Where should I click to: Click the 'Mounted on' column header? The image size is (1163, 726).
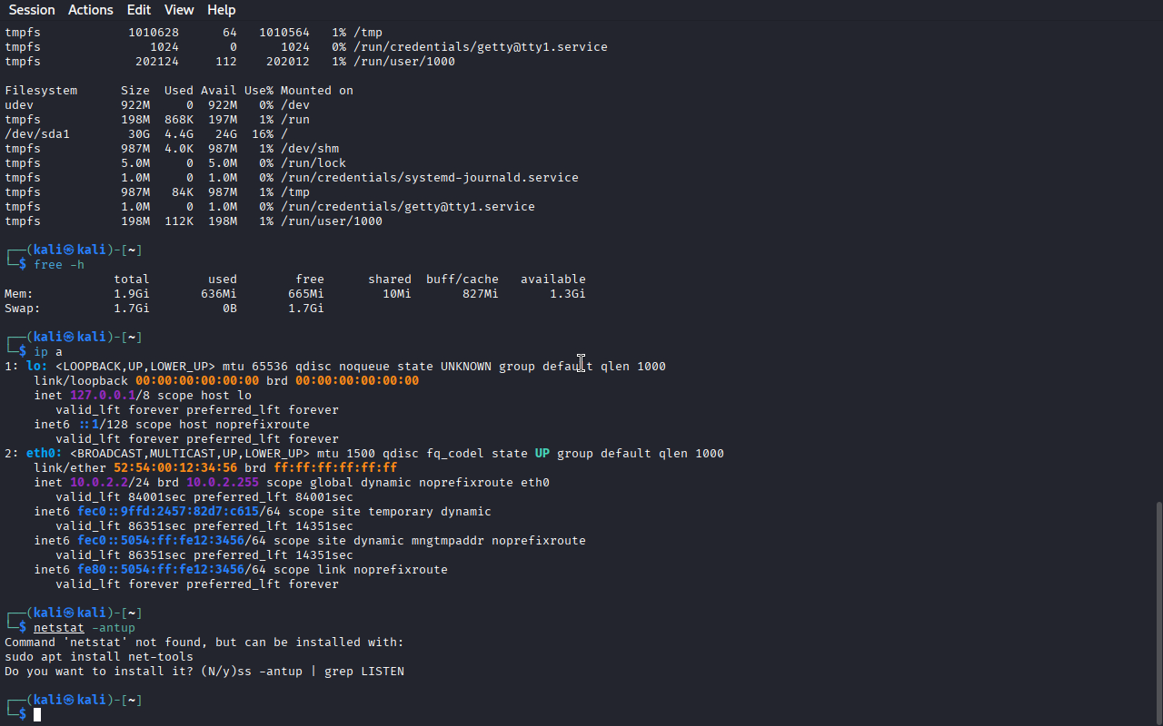pos(317,90)
